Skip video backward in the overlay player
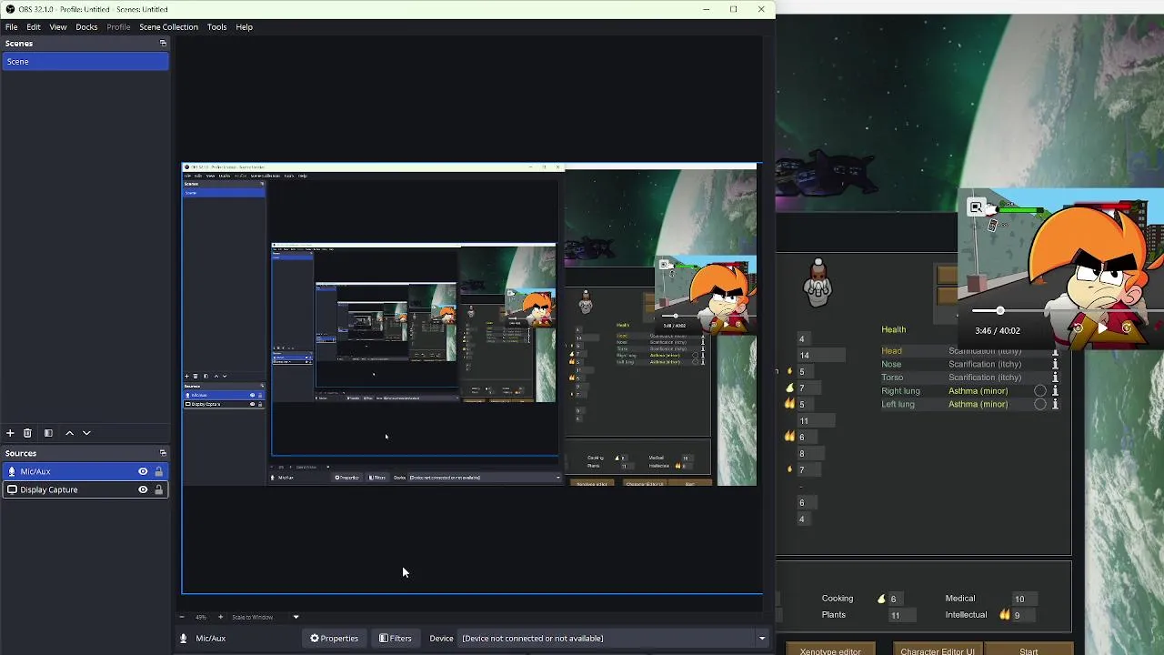1164x655 pixels. [1078, 328]
